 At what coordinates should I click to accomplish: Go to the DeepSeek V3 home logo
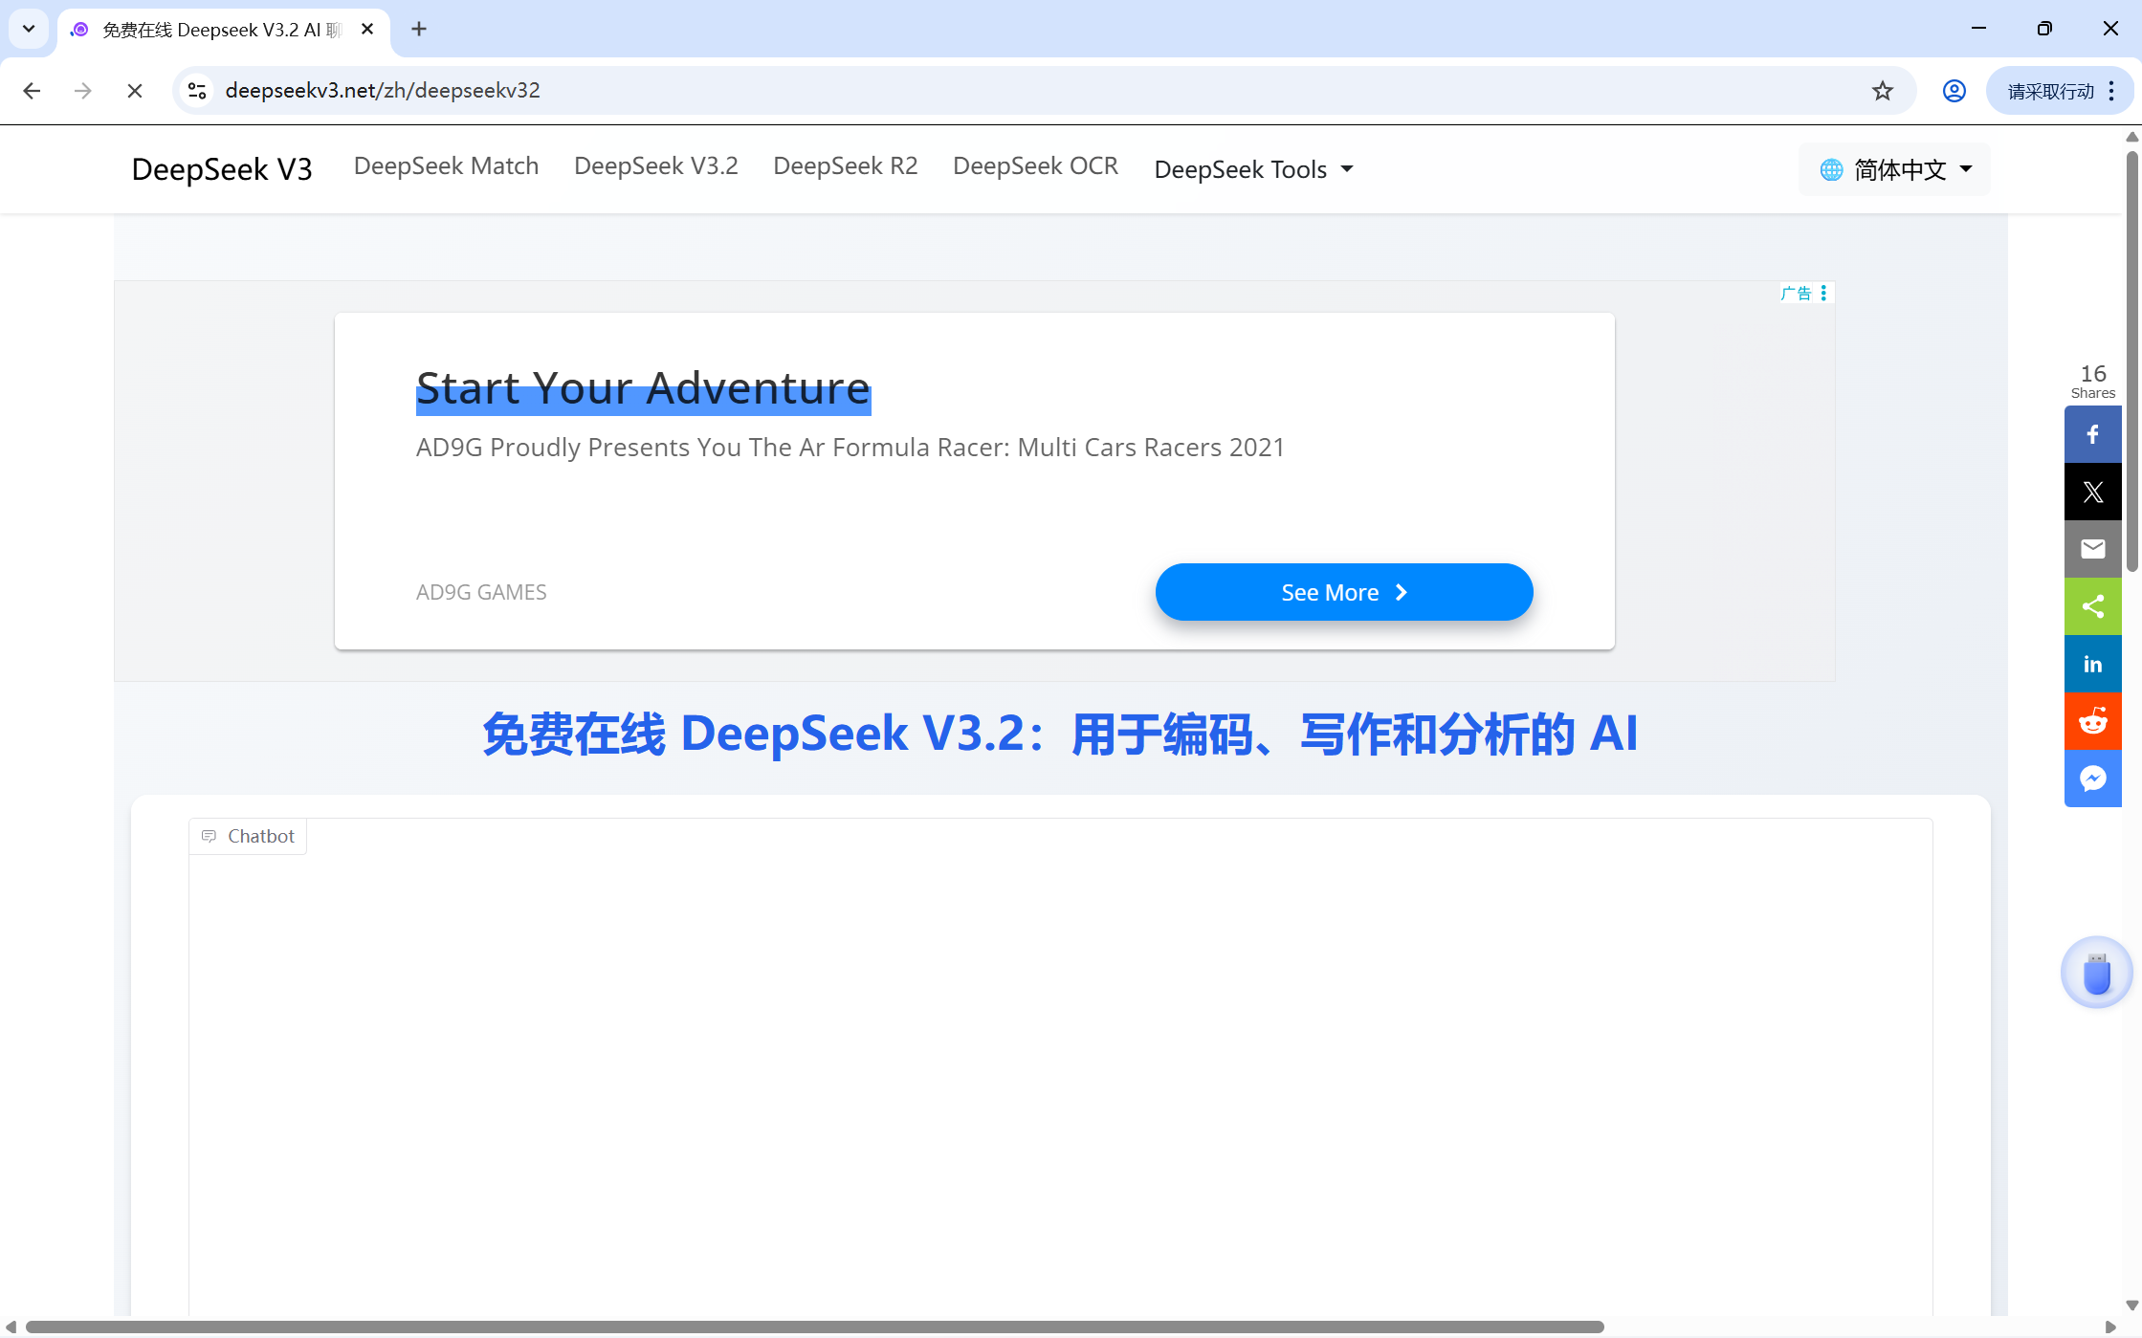pyautogui.click(x=222, y=169)
